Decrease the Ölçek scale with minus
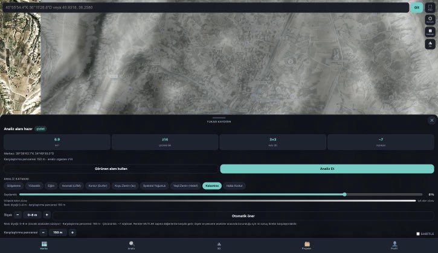This screenshot has width=438, height=253. tap(18, 215)
